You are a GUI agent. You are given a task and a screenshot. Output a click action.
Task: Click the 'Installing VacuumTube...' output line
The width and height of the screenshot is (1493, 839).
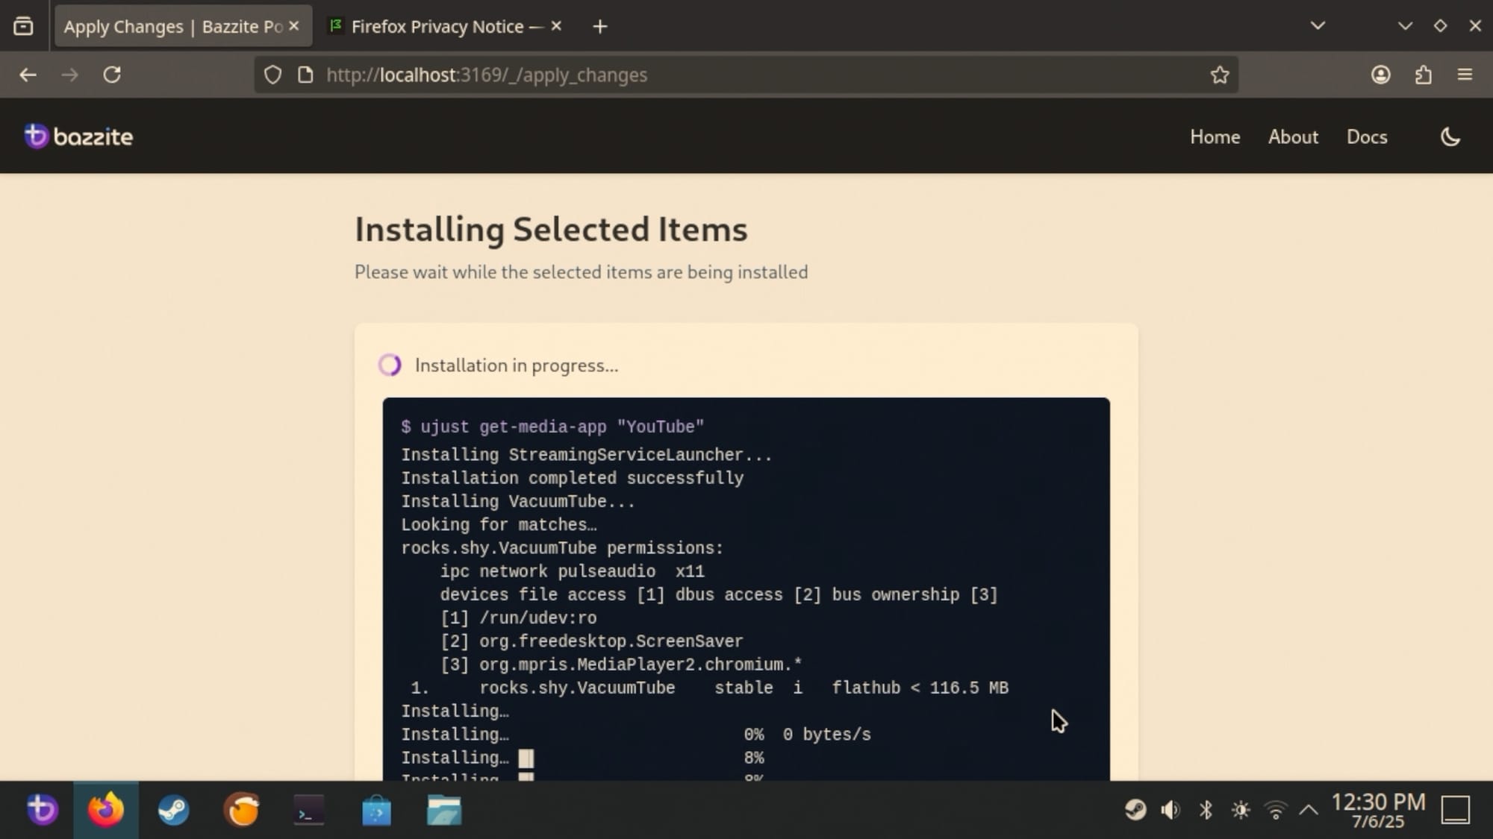(518, 501)
